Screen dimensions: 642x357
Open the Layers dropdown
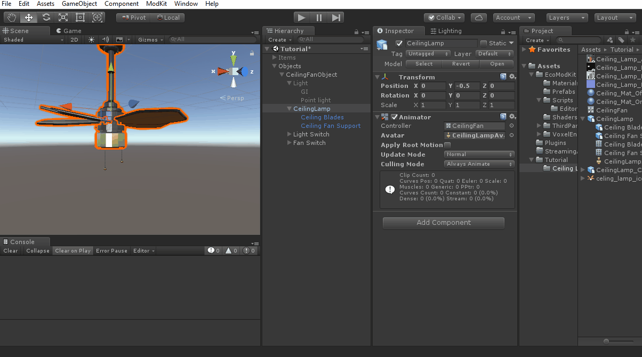(x=567, y=18)
